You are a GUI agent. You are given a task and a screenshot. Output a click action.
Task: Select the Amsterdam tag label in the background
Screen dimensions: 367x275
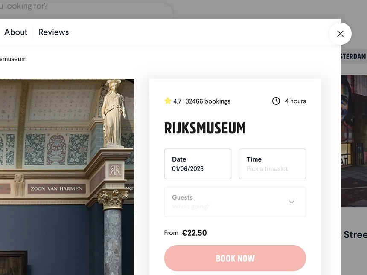point(353,56)
